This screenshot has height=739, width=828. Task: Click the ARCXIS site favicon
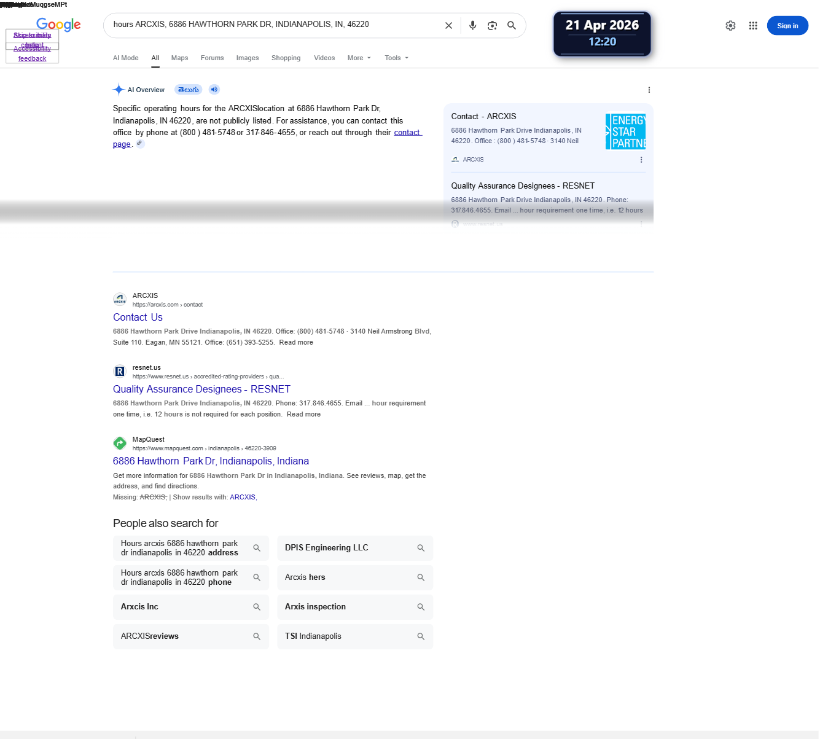click(x=120, y=300)
